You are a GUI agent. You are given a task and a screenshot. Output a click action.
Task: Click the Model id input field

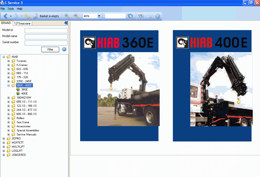click(x=46, y=31)
